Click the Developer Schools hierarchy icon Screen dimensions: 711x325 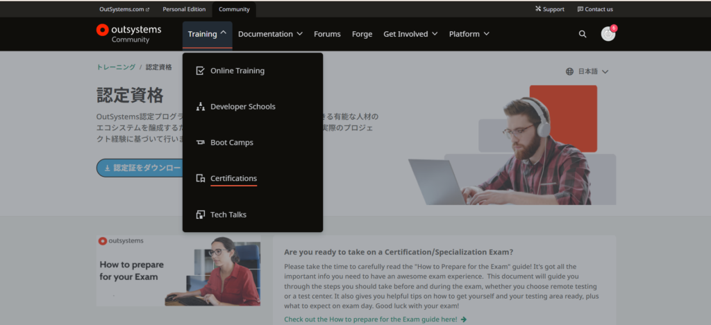tap(200, 107)
